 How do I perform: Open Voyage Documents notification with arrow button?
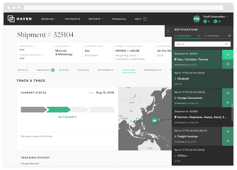pos(228,93)
